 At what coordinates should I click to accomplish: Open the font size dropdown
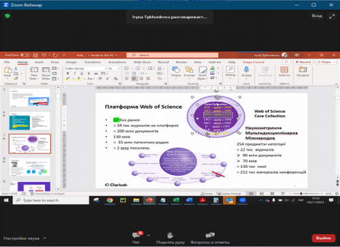tap(118, 69)
